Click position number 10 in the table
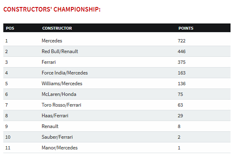This screenshot has width=233, height=156. [x=8, y=137]
